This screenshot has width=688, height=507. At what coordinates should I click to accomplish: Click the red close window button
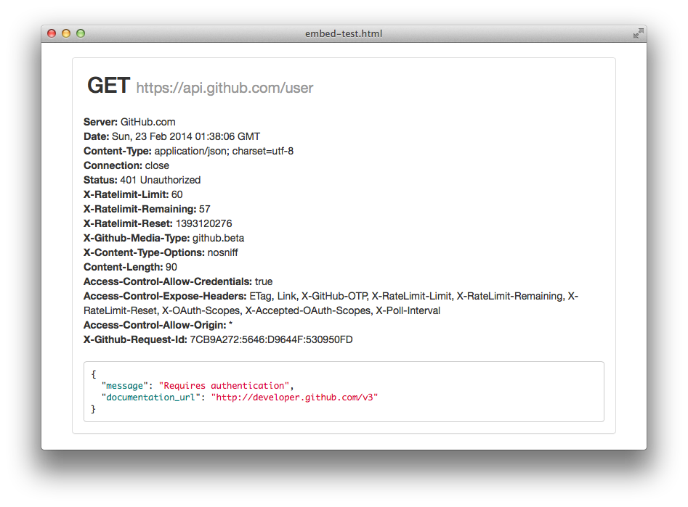(x=52, y=33)
